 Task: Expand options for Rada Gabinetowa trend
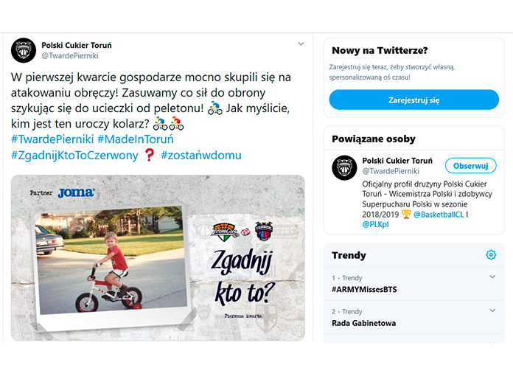492,311
